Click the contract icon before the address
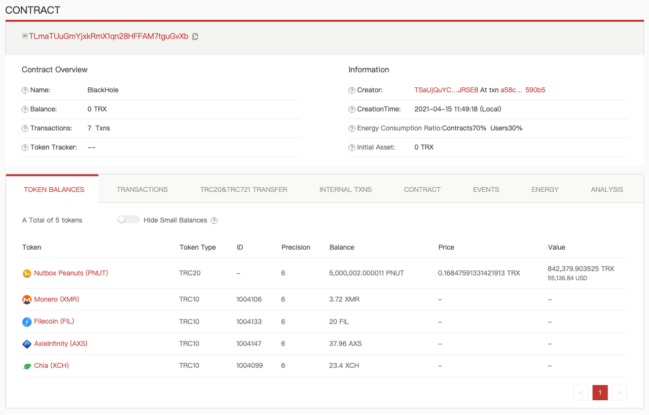Screen dimensions: 649x415 point(25,36)
